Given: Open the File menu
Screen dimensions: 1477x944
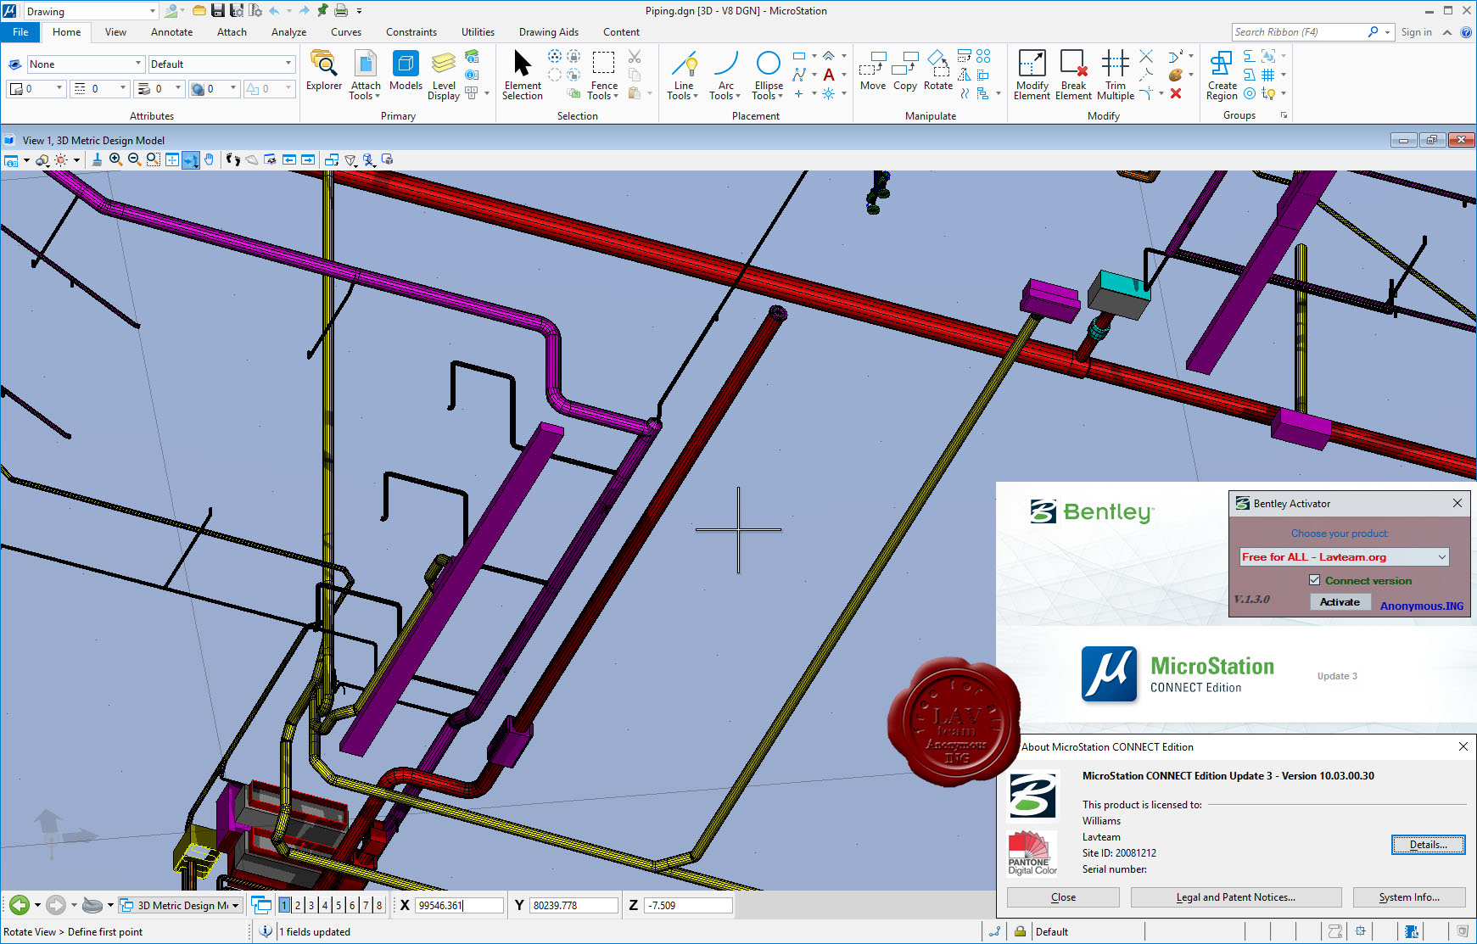Looking at the screenshot, I should pos(20,31).
